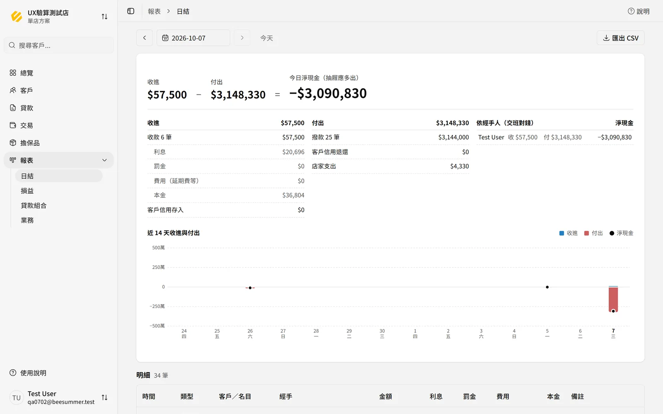
Task: Go to next day arrow
Action: pos(242,38)
